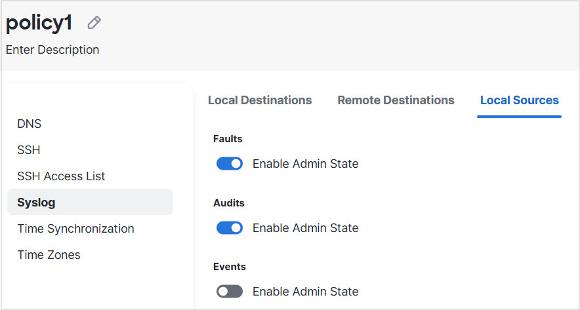Image resolution: width=580 pixels, height=310 pixels.
Task: Click the Enable Admin State label under Events
Action: click(305, 292)
